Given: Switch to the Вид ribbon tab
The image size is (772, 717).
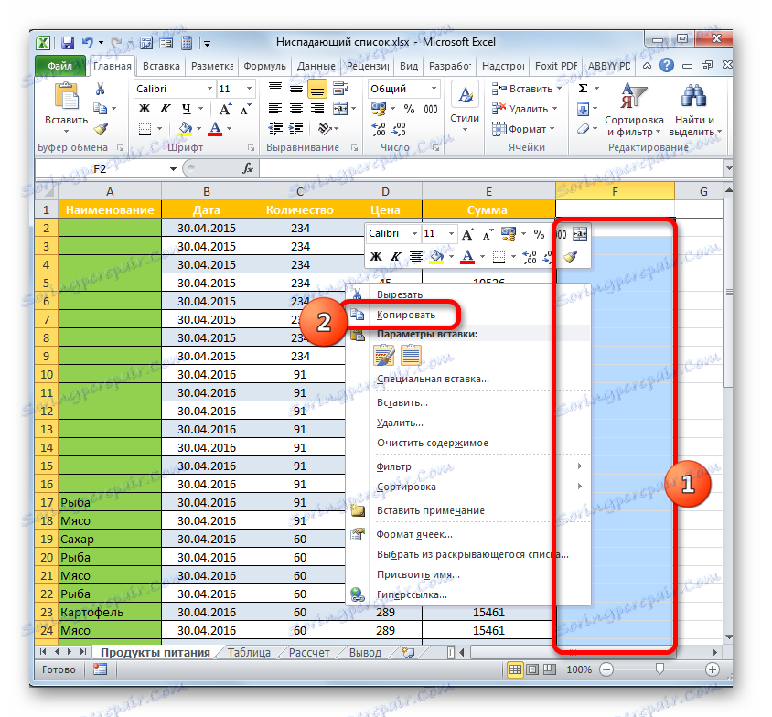Looking at the screenshot, I should coord(409,66).
